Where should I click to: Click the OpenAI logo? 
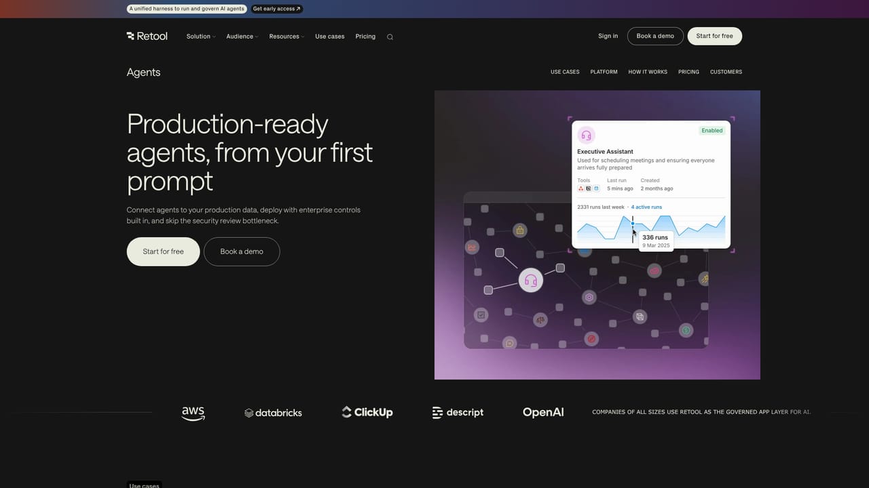coord(543,412)
